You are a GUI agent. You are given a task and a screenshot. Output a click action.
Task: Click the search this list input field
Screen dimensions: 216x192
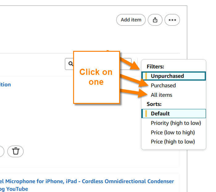98,64
